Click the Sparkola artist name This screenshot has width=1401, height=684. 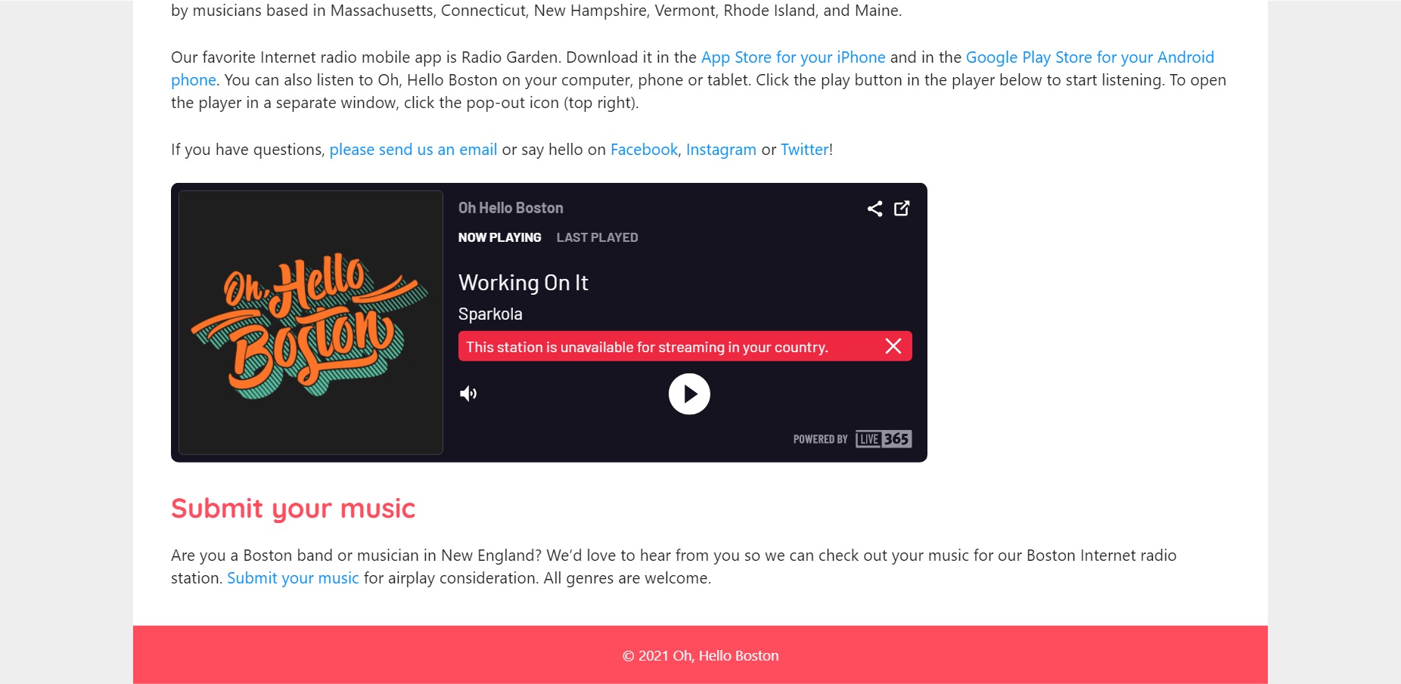tap(490, 314)
